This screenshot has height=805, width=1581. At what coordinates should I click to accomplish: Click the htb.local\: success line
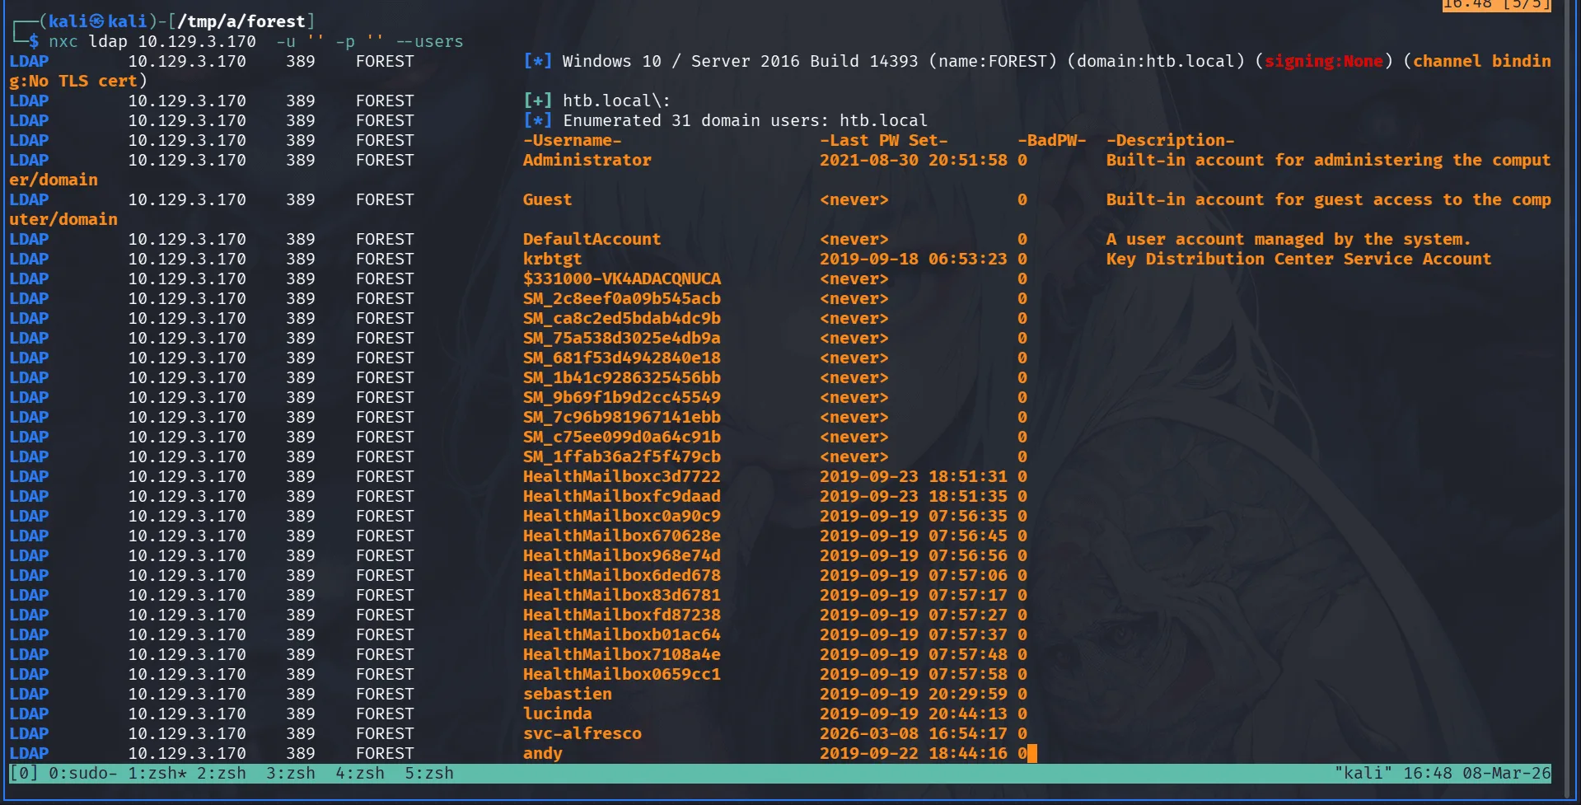pos(616,101)
